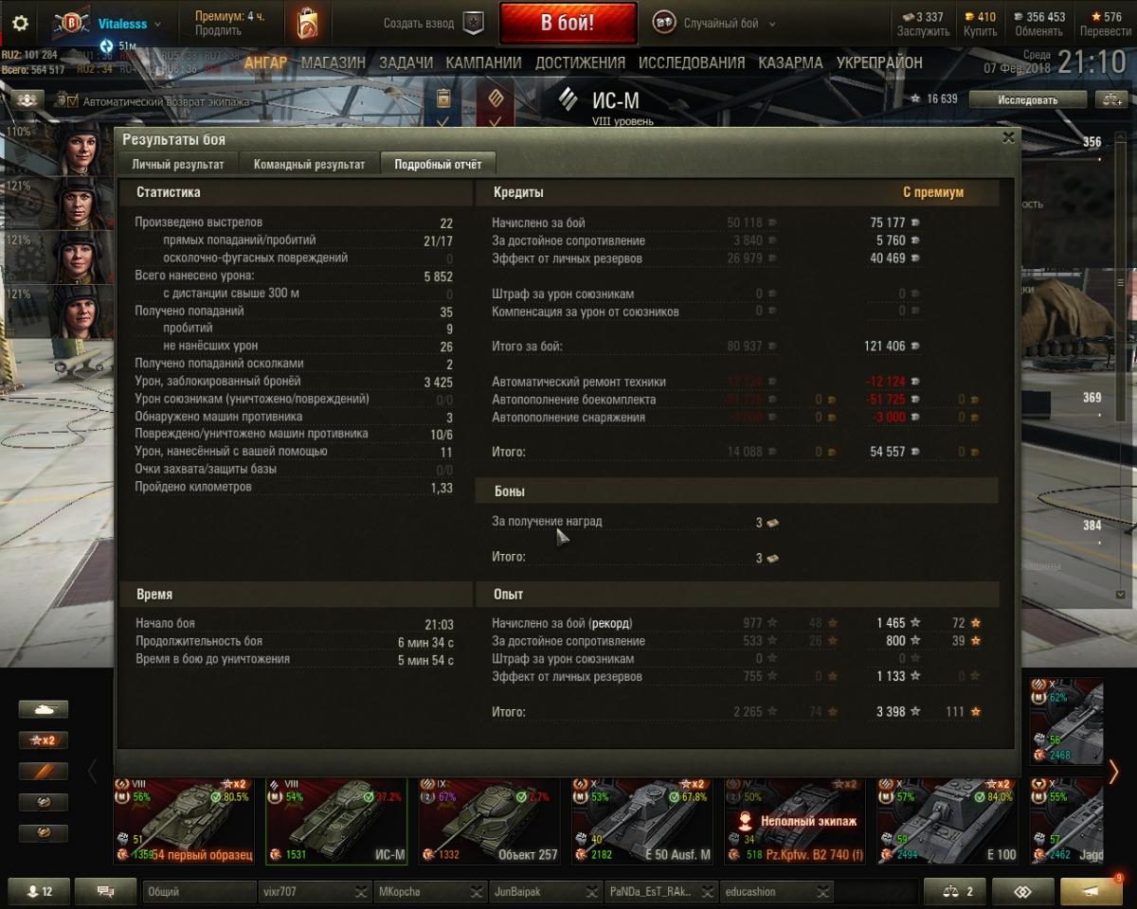Viewport: 1137px width, 909px height.
Task: Open vehicle comparison scales icon
Action: tap(955, 891)
